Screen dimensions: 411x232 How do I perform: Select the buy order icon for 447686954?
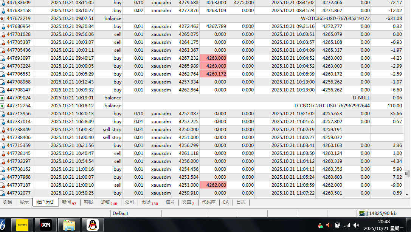click(3, 26)
